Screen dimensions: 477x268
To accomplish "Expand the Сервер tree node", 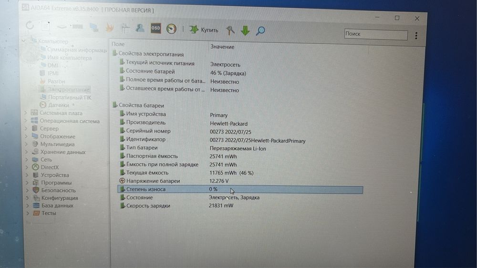I will point(26,128).
